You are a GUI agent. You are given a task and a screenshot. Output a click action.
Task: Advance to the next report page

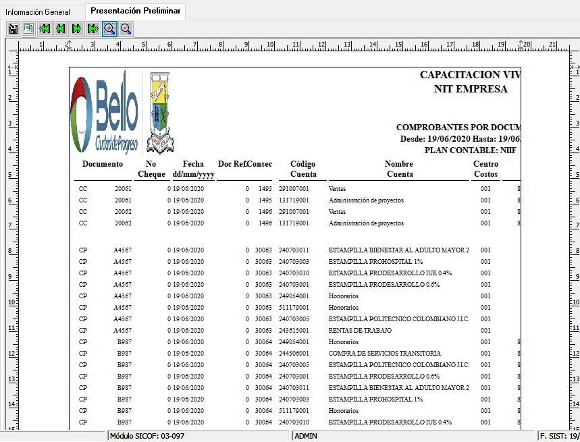pos(77,28)
